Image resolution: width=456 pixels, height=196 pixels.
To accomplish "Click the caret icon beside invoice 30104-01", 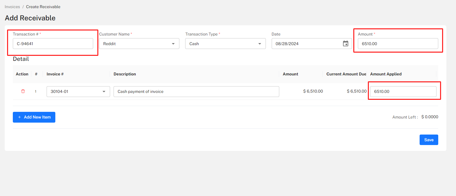I will tap(104, 91).
